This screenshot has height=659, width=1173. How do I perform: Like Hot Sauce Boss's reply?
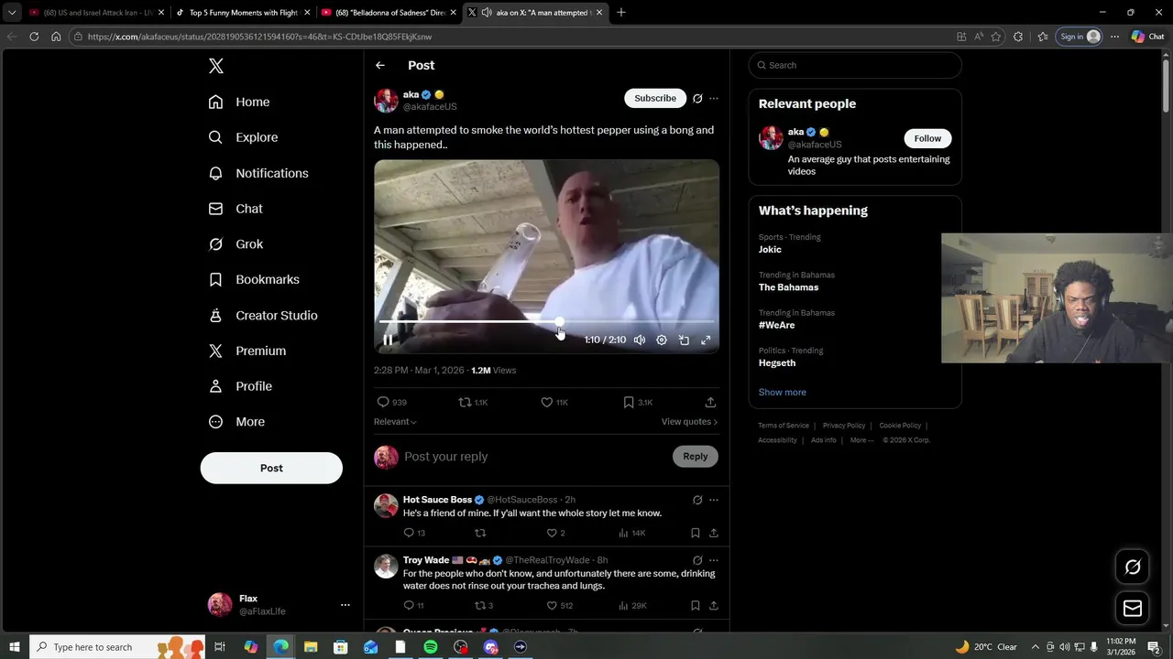(552, 533)
